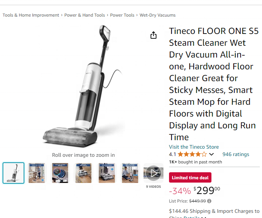Click the Limited time deal badge
262x218 pixels.
190,177
